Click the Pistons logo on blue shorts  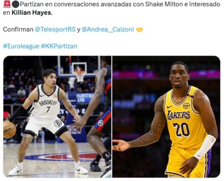(101, 123)
